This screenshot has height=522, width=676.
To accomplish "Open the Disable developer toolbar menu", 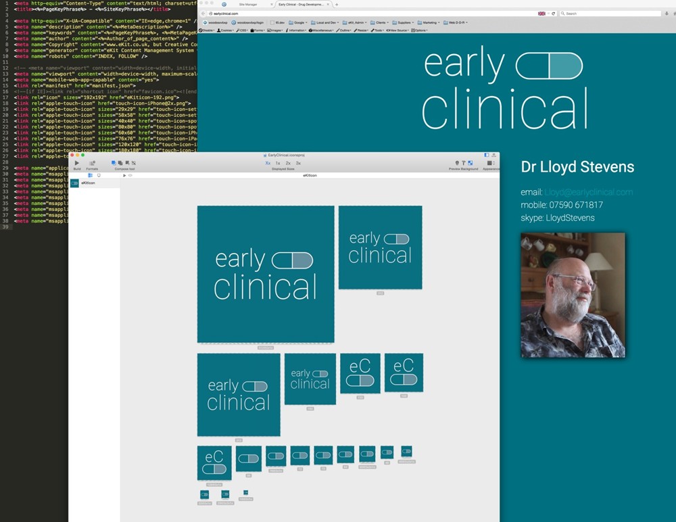I will tap(206, 30).
